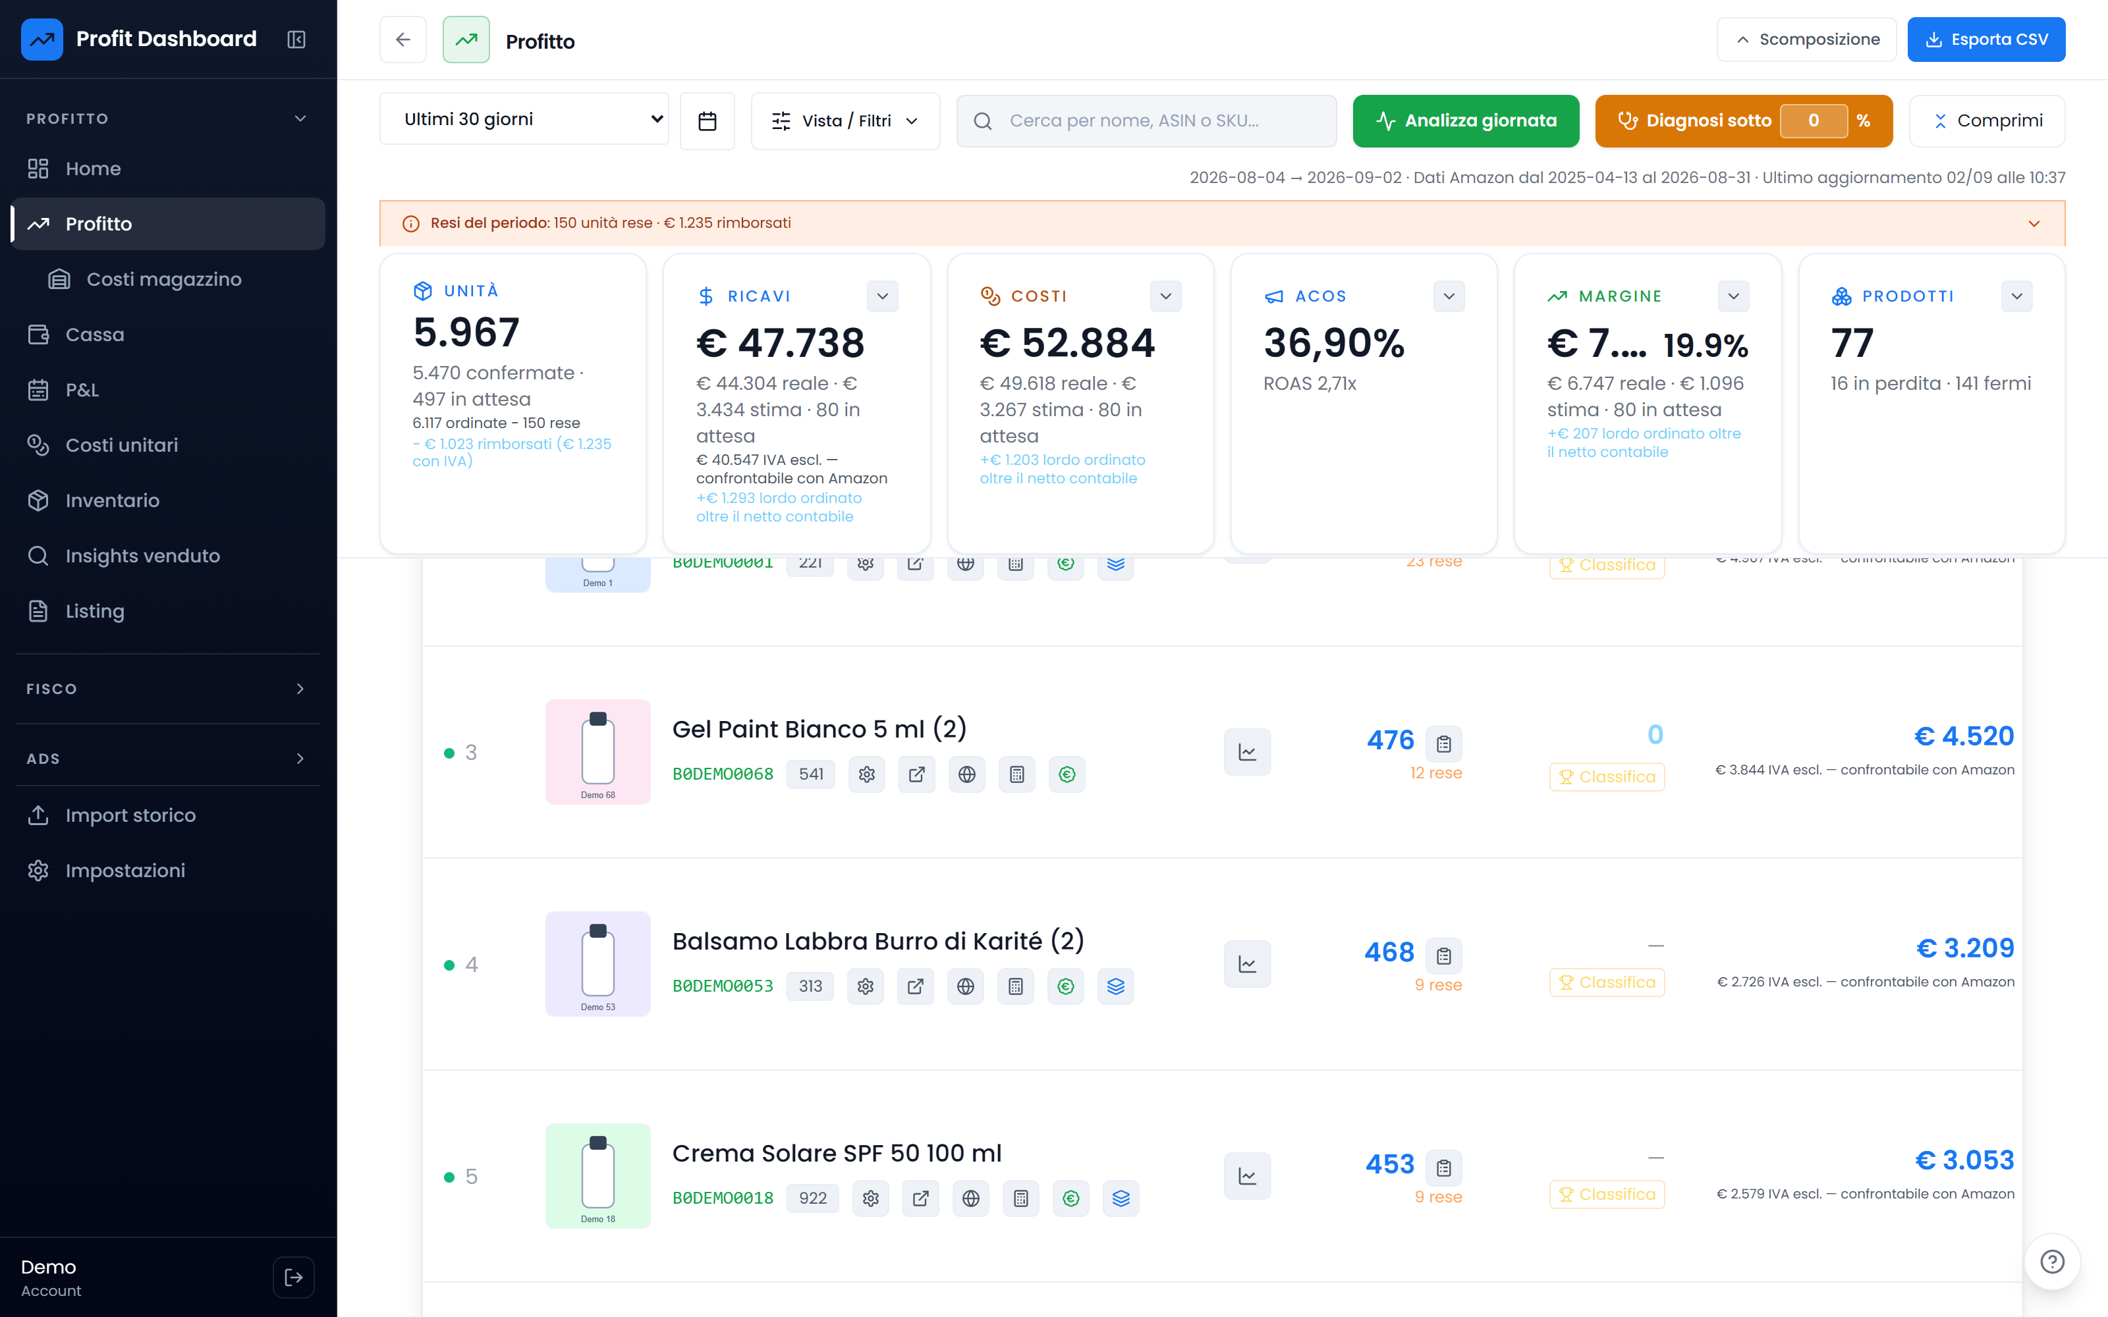2108x1317 pixels.
Task: Click the globe icon for B0DEMO0018
Action: point(970,1198)
